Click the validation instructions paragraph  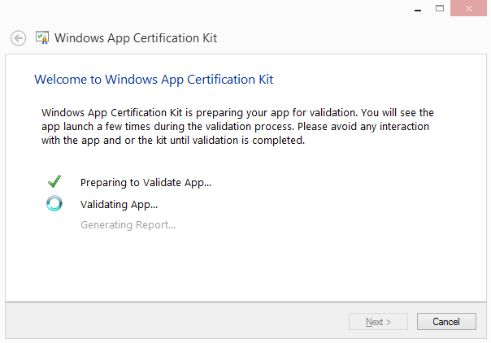point(237,127)
